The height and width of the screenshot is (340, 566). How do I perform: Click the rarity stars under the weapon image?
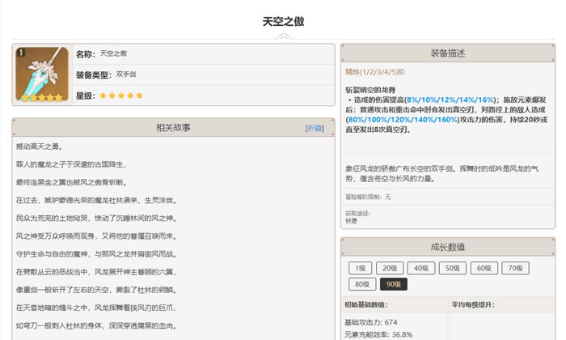40,98
